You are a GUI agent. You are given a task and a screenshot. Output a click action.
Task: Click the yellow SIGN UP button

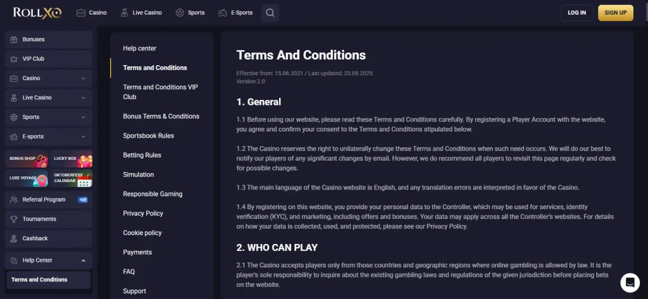point(616,13)
